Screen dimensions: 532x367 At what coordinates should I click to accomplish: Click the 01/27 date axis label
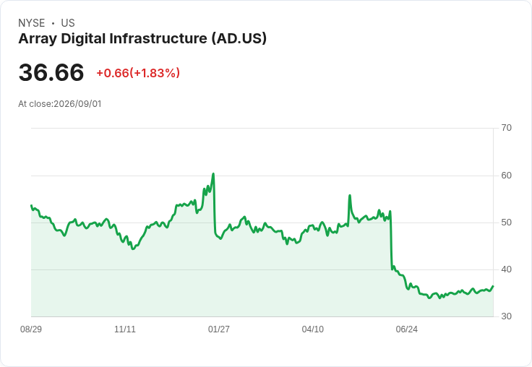[219, 329]
